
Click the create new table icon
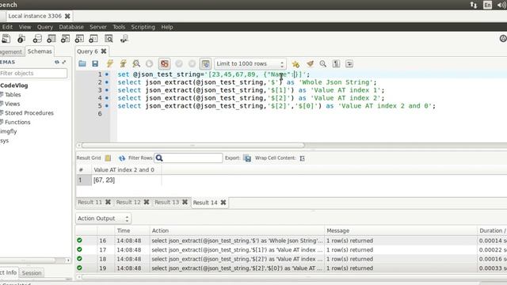click(51, 39)
